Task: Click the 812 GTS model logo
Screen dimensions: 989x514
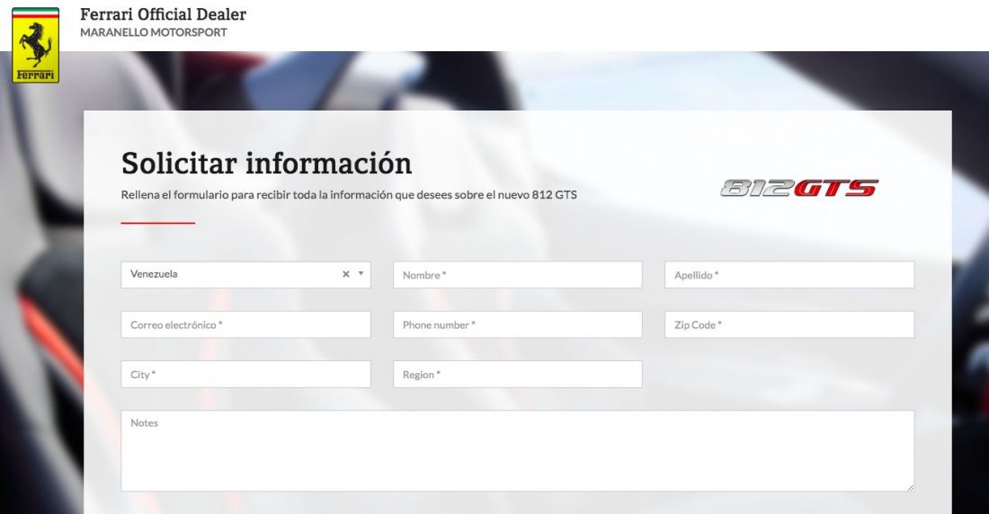Action: pyautogui.click(x=799, y=188)
